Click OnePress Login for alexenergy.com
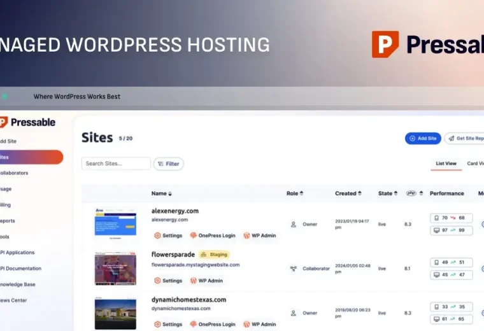This screenshot has height=331, width=484. pos(213,236)
